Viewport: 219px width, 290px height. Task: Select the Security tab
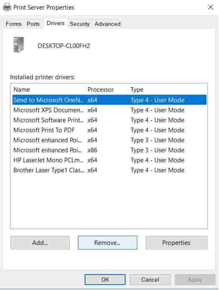pyautogui.click(x=80, y=24)
